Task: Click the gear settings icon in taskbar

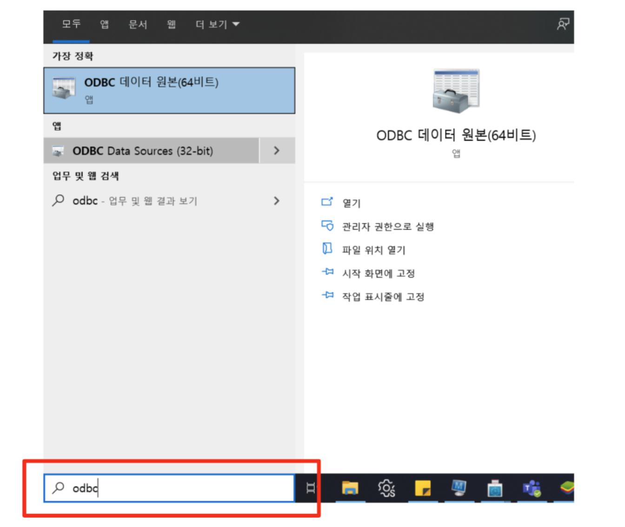Action: click(386, 488)
